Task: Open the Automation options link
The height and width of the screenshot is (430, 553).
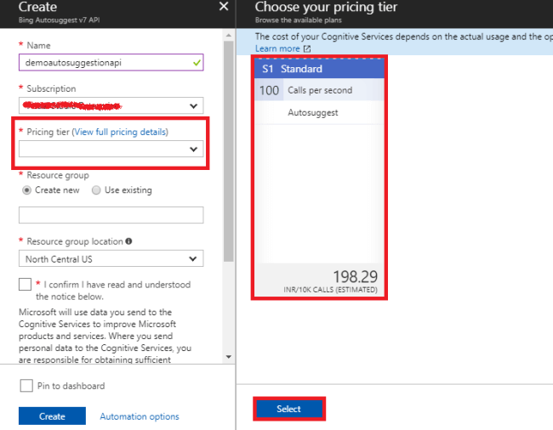Action: tap(140, 416)
